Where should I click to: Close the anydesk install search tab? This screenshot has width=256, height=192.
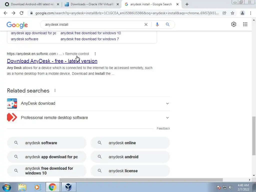(177, 4)
